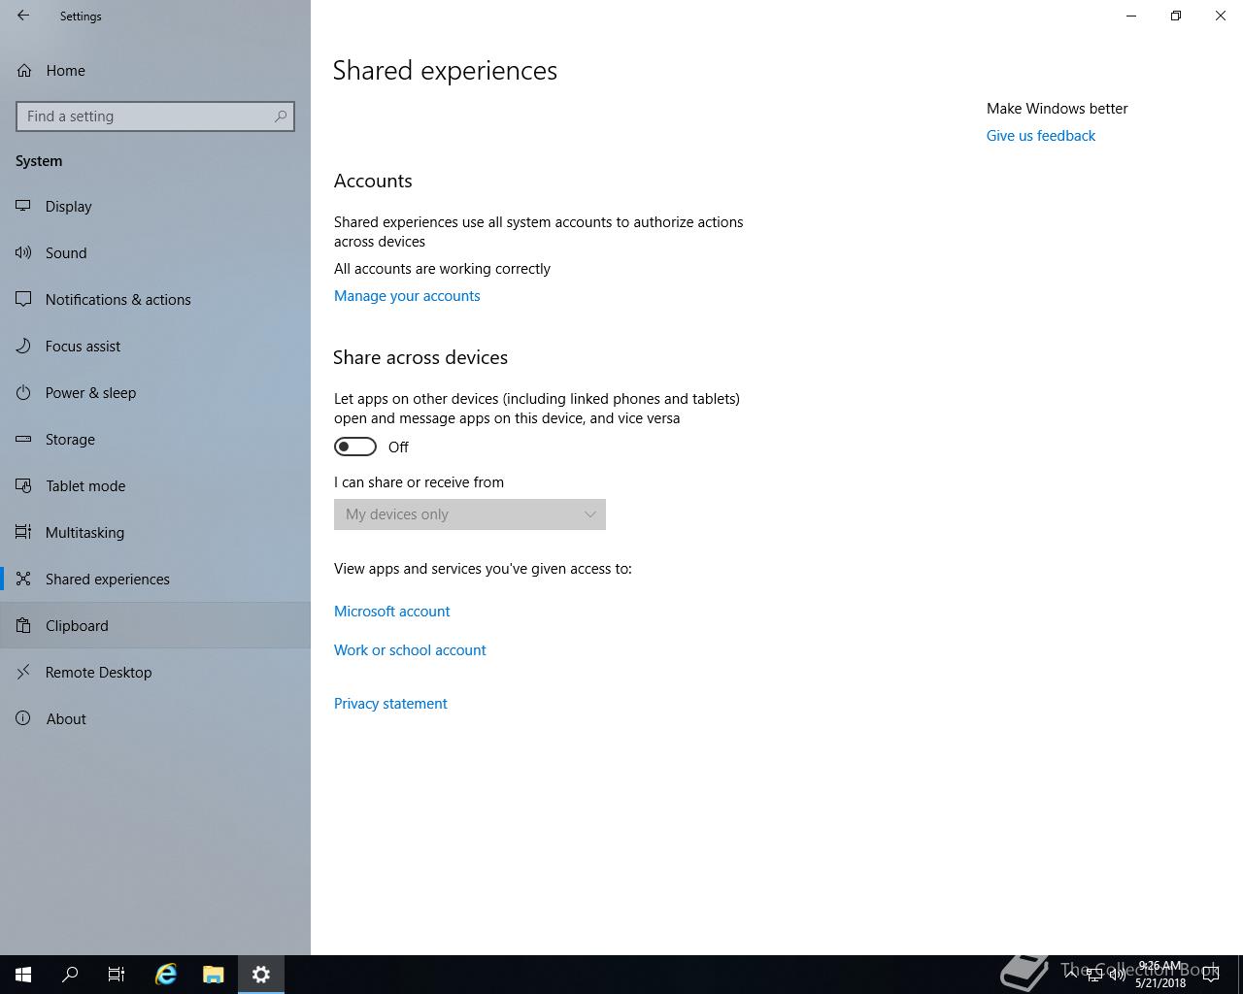
Task: Click the Shared experiences page heading
Action: point(445,71)
